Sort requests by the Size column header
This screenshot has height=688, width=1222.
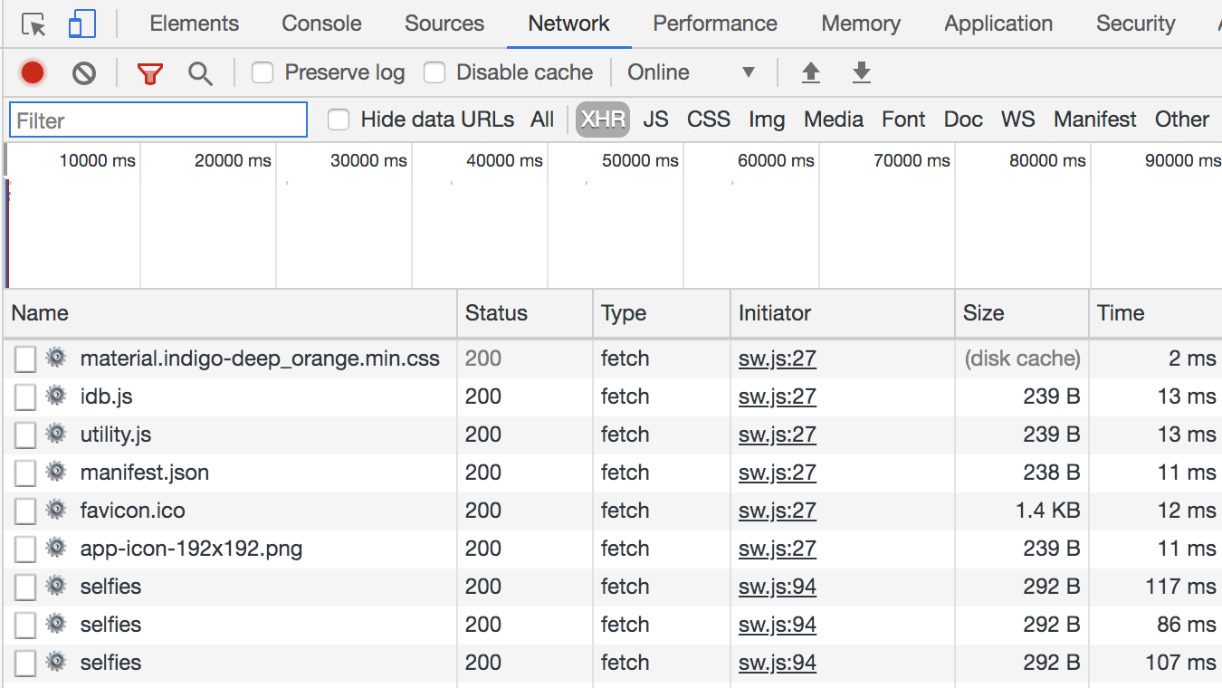[983, 313]
